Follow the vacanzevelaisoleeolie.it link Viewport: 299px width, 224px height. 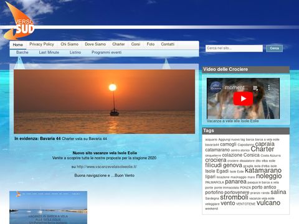[107, 167]
